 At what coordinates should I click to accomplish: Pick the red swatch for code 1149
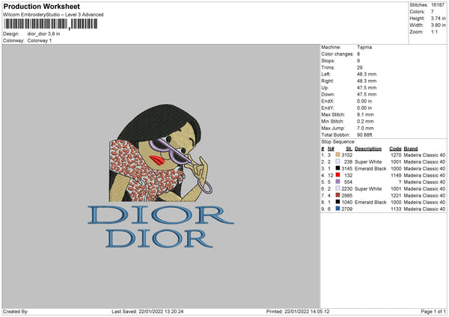point(337,175)
